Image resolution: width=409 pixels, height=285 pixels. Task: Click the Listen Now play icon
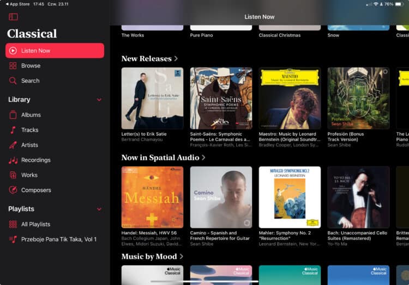[13, 51]
